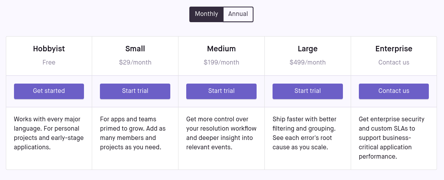Click the $199/month price label
The width and height of the screenshot is (444, 180).
pyautogui.click(x=222, y=62)
